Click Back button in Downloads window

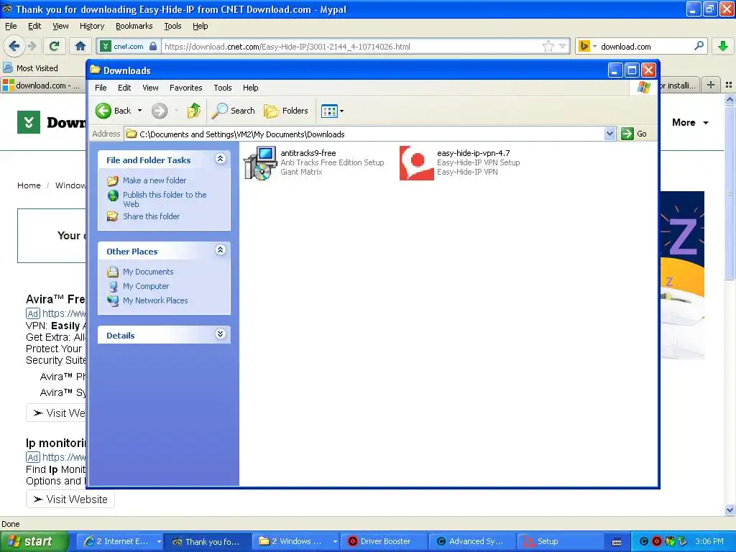point(113,111)
